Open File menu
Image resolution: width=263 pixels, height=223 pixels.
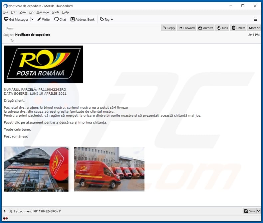coord(6,12)
